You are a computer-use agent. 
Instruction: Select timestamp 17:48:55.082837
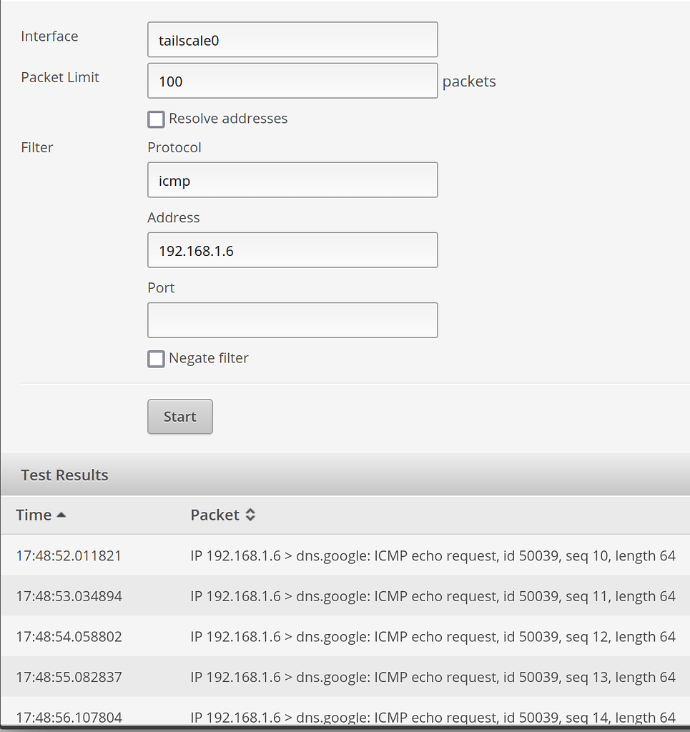pyautogui.click(x=69, y=677)
